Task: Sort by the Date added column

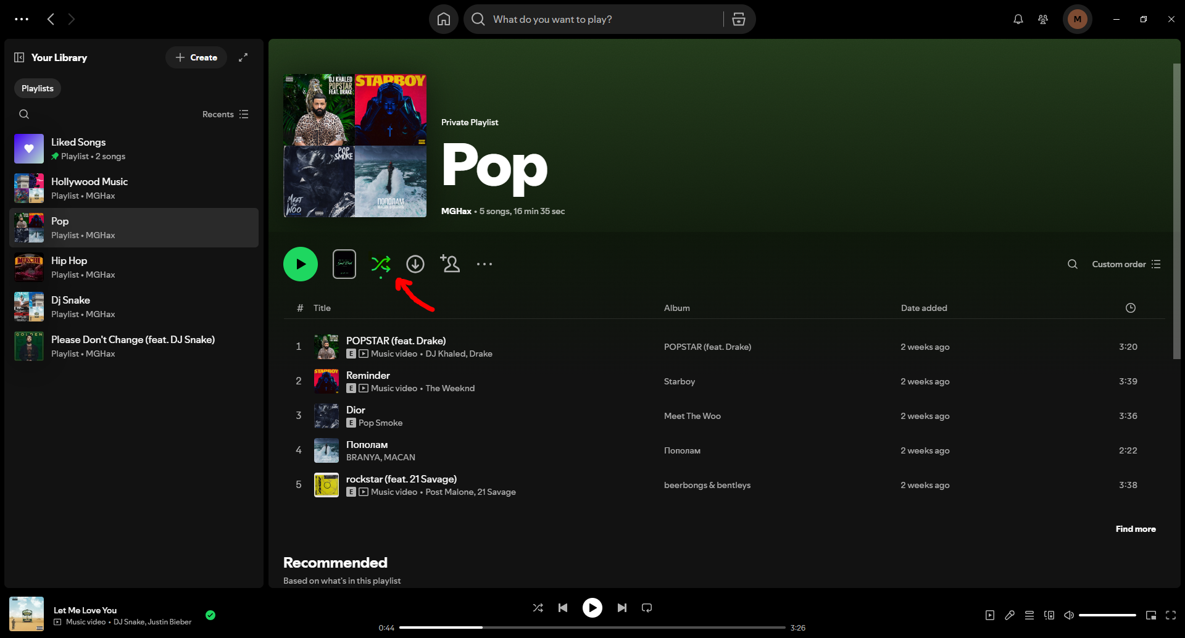Action: click(924, 308)
